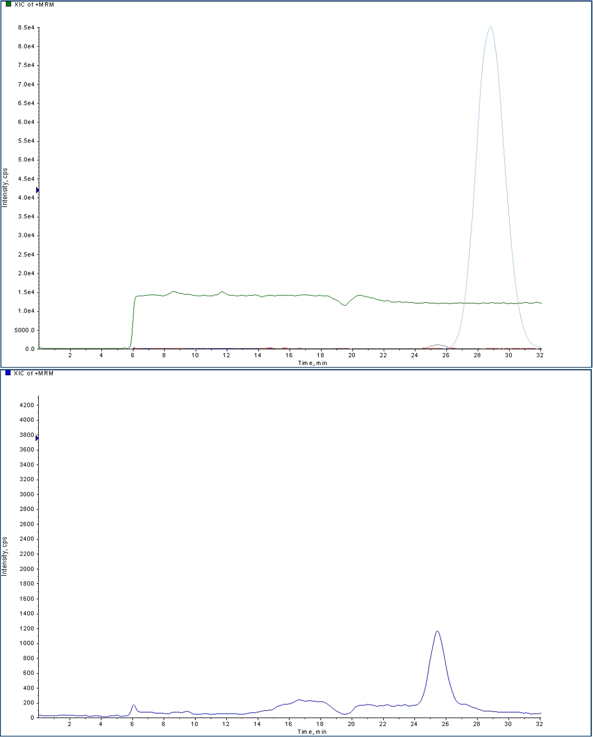Click the blue arrow marker on top intensity axis
The height and width of the screenshot is (737, 593).
pos(38,190)
